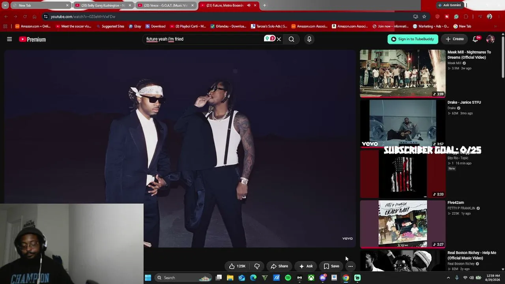The image size is (505, 284).
Task: Open the Five42am video thumbnail
Action: pos(402,224)
